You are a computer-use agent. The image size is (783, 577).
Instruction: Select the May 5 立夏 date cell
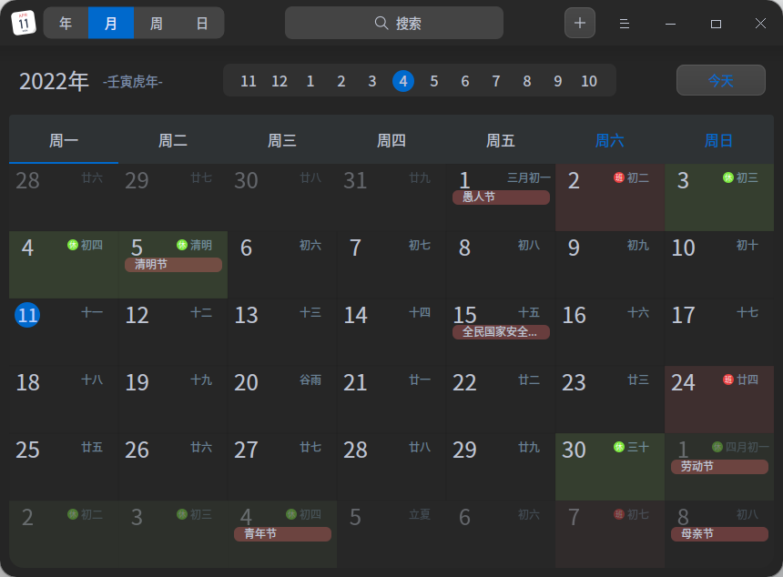click(391, 534)
